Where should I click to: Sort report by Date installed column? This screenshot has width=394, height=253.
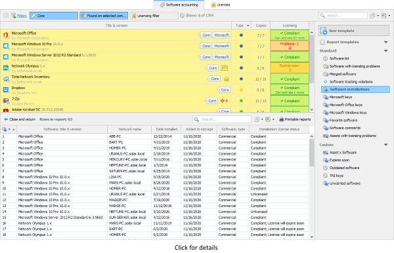166,129
